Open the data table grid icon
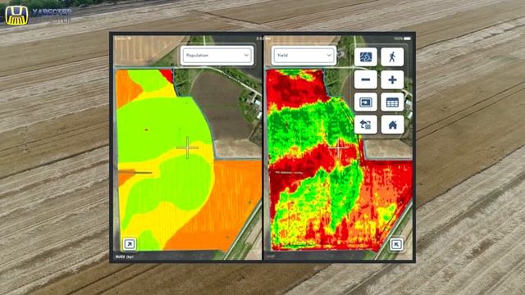525x295 pixels. (392, 102)
